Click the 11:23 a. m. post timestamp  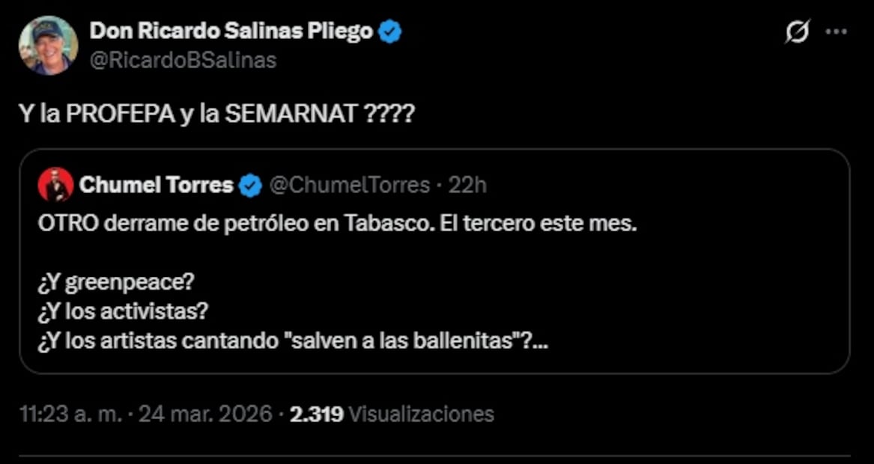click(x=70, y=414)
